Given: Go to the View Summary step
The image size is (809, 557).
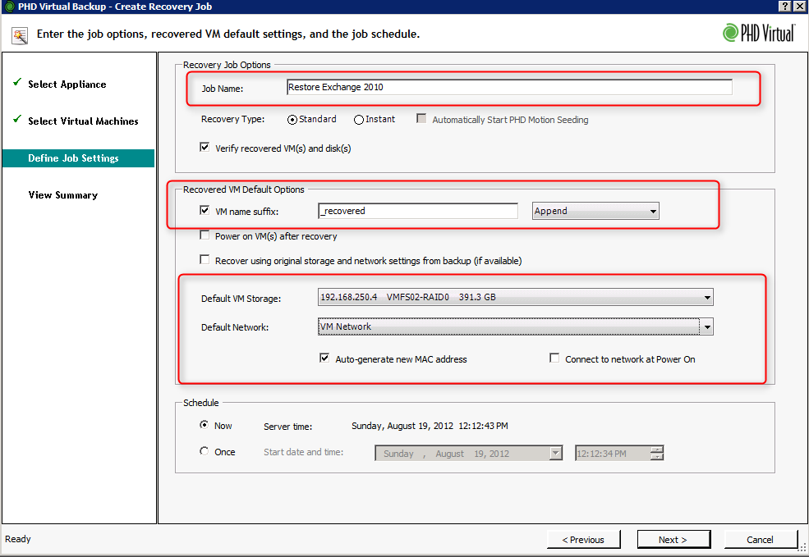Looking at the screenshot, I should 63,195.
